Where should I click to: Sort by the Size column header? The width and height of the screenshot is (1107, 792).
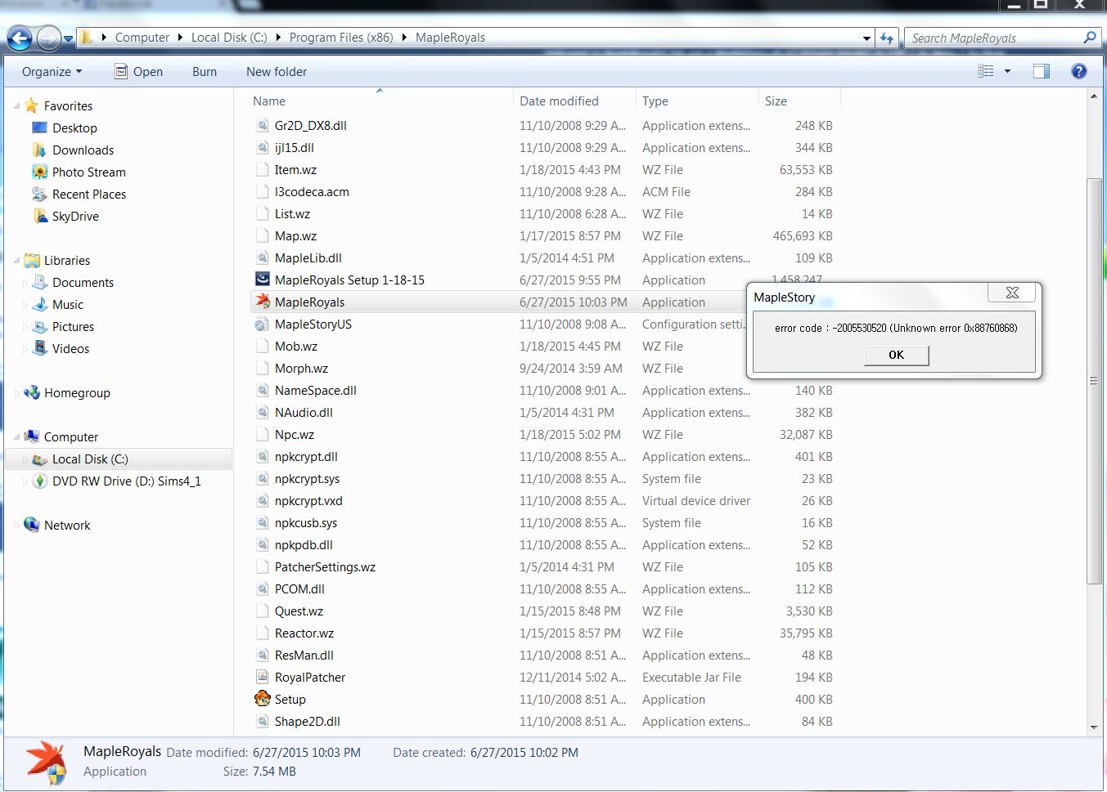799,101
